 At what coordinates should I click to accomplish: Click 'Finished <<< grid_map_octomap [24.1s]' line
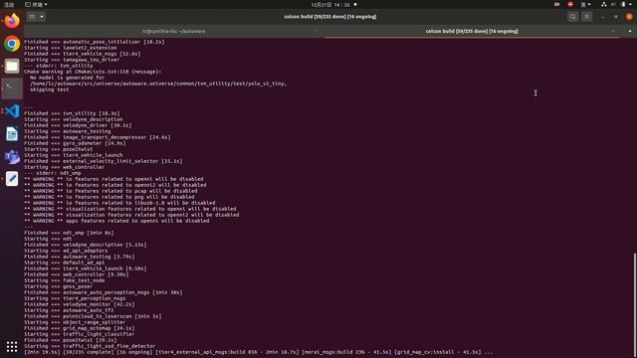(x=80, y=328)
